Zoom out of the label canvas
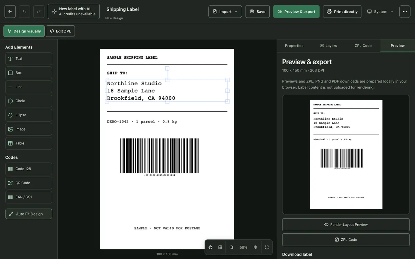The height and width of the screenshot is (259, 415). click(231, 247)
